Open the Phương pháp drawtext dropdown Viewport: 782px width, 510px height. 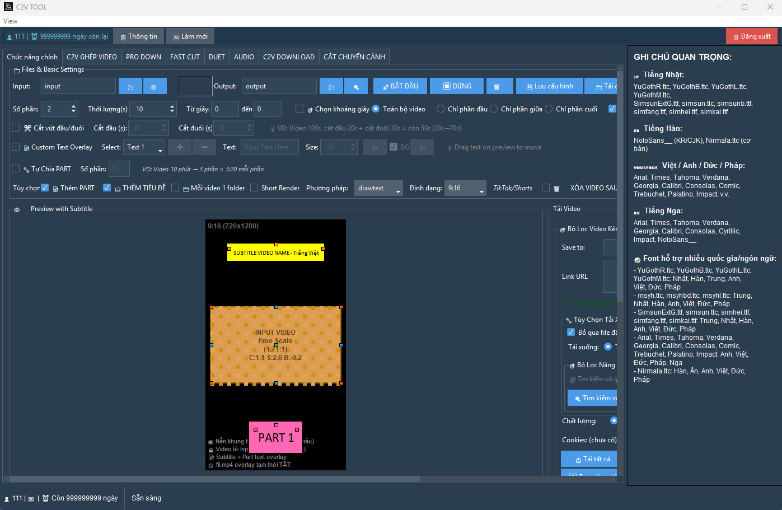[379, 188]
